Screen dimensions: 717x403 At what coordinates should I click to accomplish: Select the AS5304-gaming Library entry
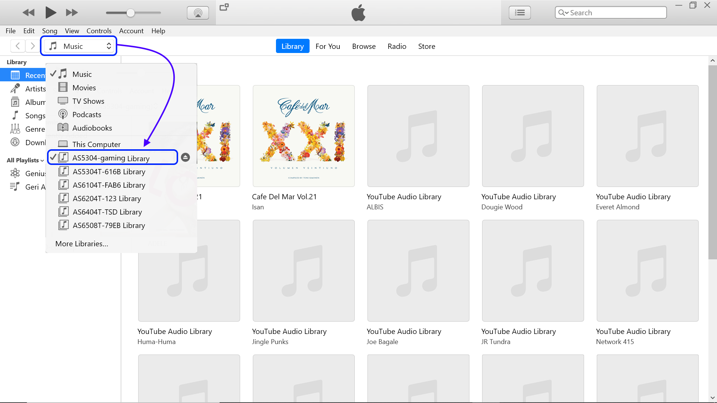113,158
